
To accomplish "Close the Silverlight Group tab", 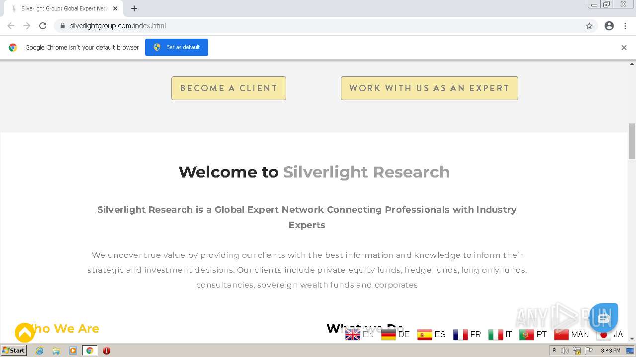I will pos(115,8).
